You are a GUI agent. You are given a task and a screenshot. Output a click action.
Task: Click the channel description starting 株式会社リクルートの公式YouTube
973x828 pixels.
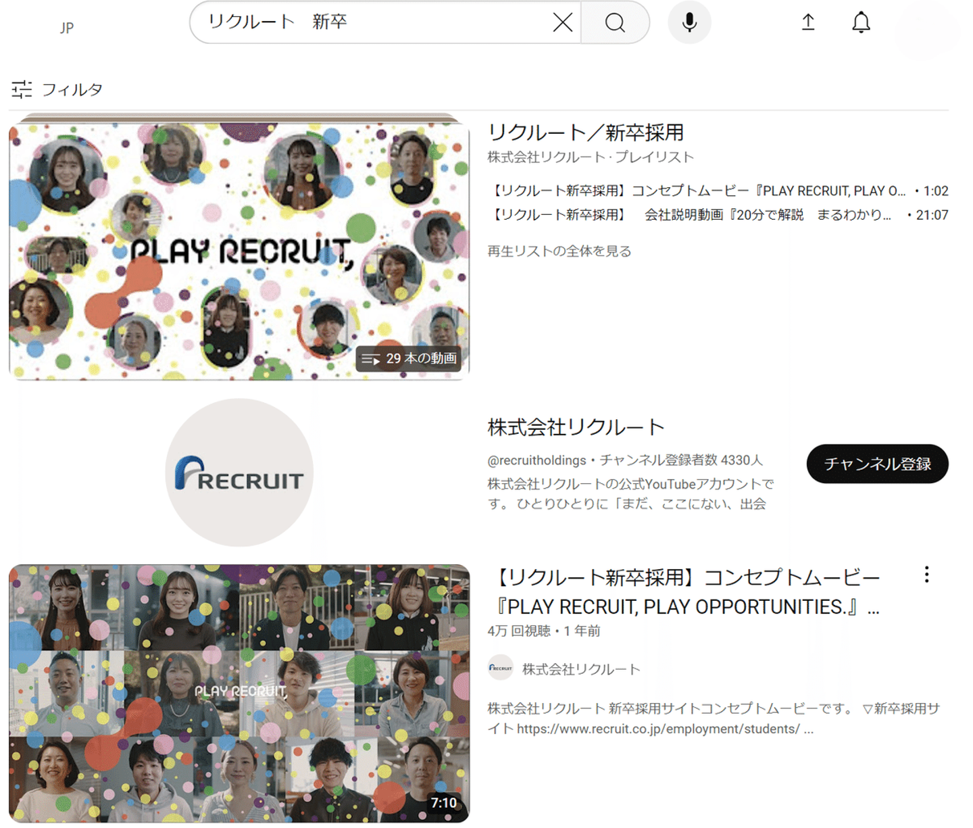tap(630, 494)
